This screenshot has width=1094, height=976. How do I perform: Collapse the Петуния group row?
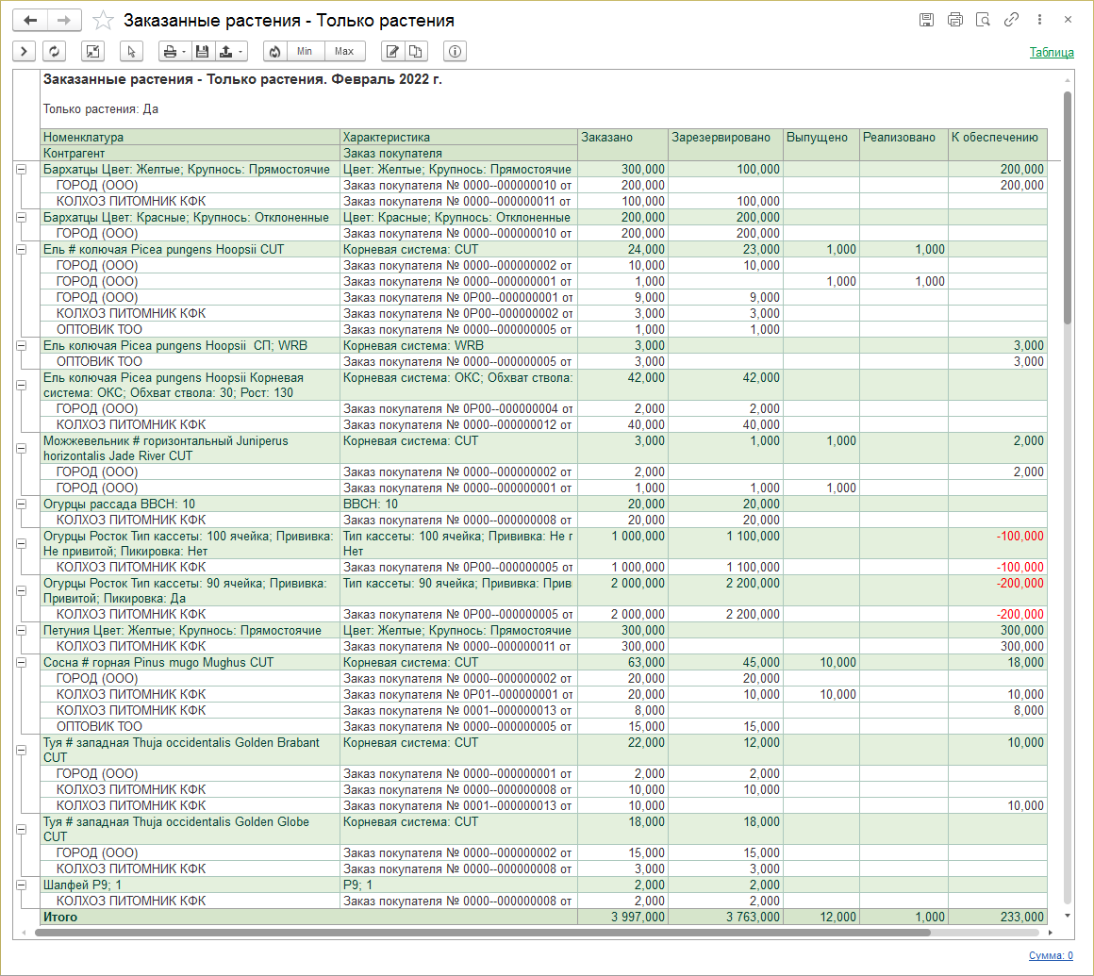coord(21,631)
